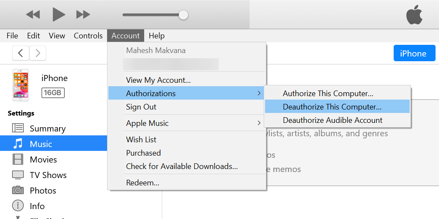The height and width of the screenshot is (219, 439).
Task: Choose Sign Out from Account menu
Action: click(187, 106)
